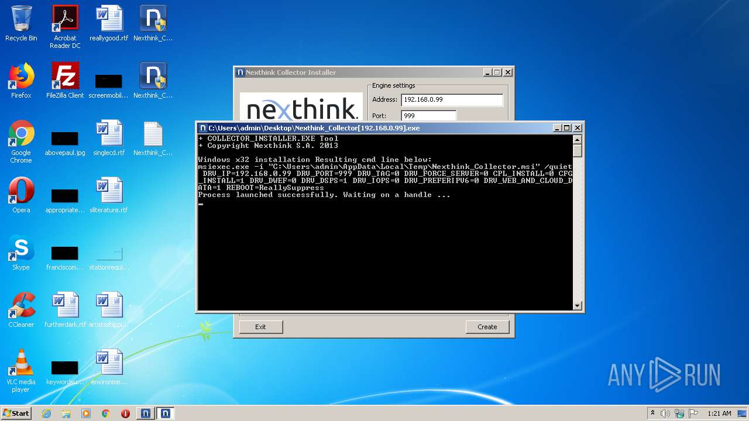Select the screenmobil... desktop file

tap(109, 85)
